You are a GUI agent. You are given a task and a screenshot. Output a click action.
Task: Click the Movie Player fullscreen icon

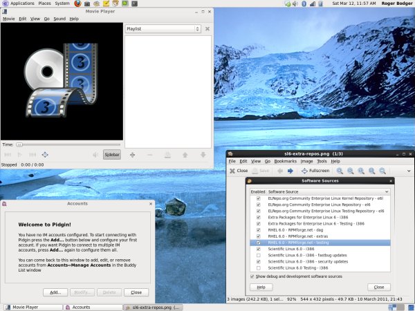click(x=45, y=155)
